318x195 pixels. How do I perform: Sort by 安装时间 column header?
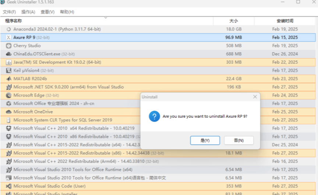[285, 21]
